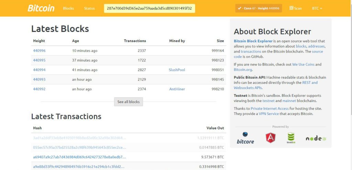The height and width of the screenshot is (170, 352).
Task: Click the Mined by column header
Action: [x=177, y=41]
